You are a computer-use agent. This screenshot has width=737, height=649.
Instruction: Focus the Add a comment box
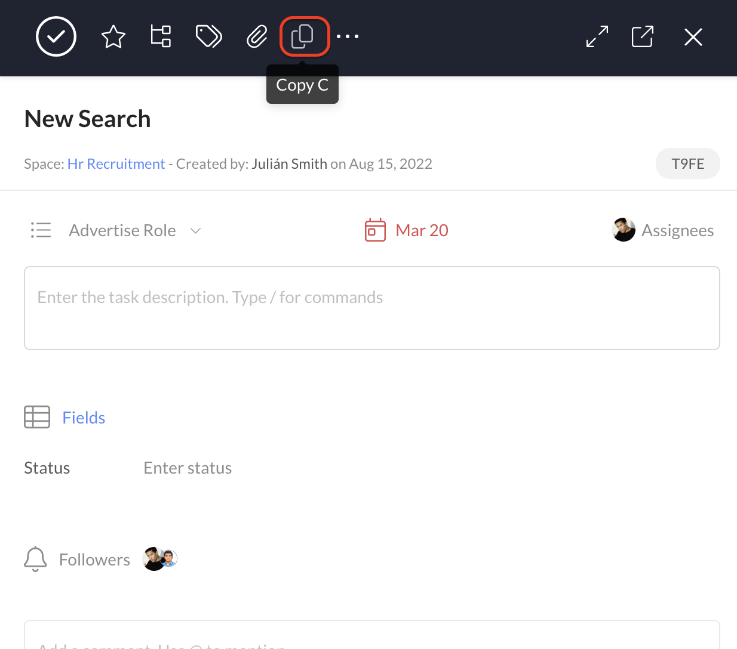(372, 635)
